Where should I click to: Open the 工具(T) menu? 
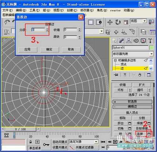35,10
